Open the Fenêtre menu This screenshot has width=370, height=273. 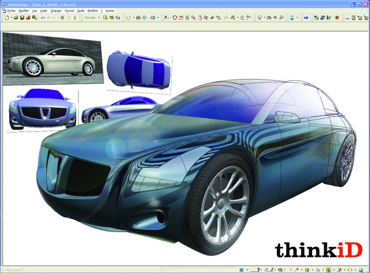93,11
